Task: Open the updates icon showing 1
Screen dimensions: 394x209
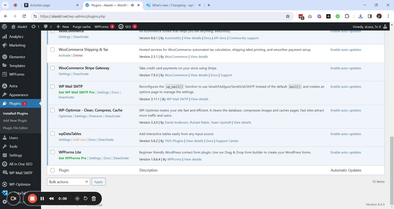Action: coord(33,26)
